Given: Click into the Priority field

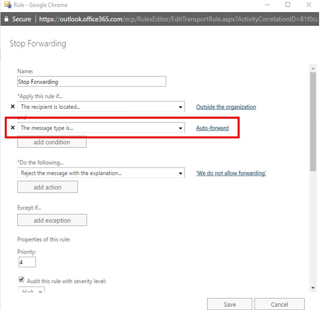Looking at the screenshot, I should [x=27, y=262].
